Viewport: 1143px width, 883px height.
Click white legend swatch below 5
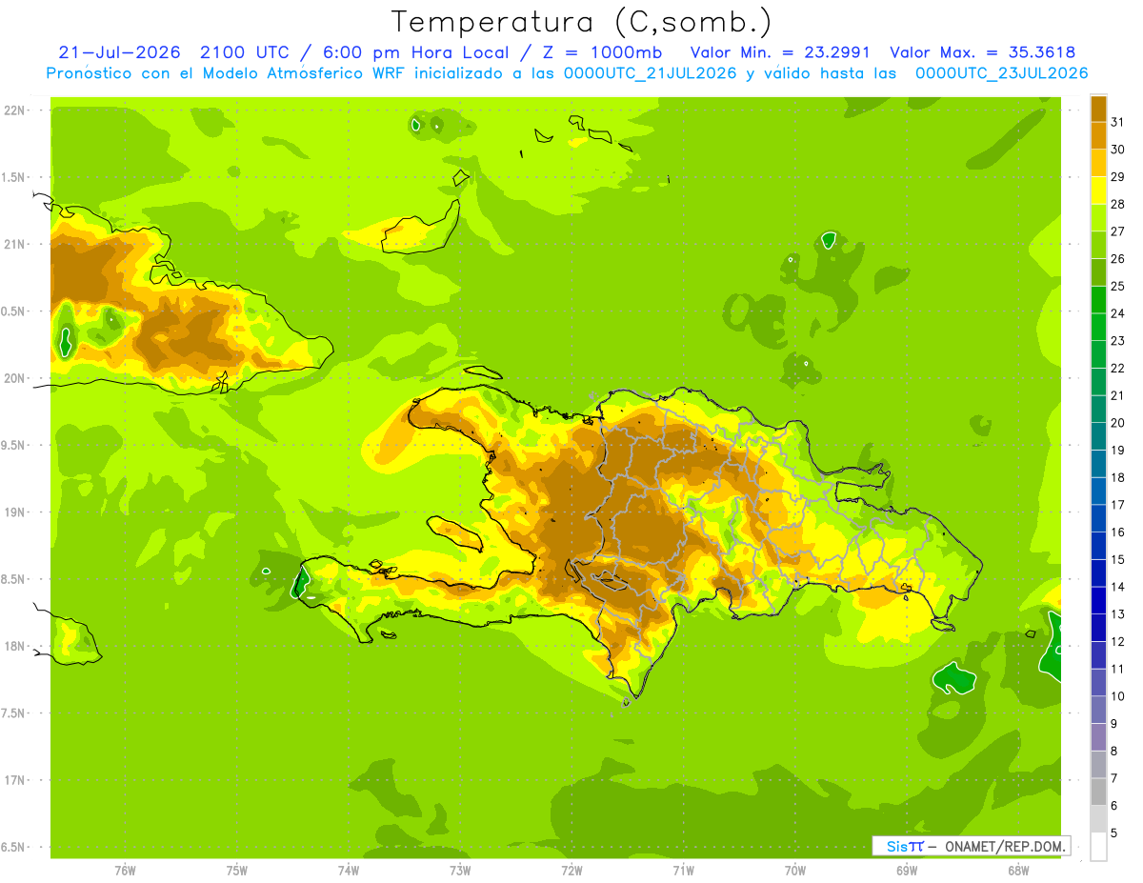pyautogui.click(x=1098, y=847)
